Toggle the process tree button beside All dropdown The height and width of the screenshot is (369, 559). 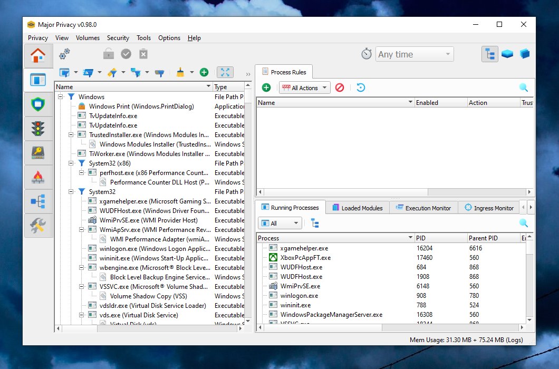click(x=315, y=223)
